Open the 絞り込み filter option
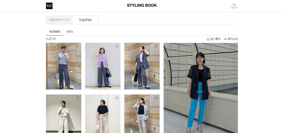284x133 pixels. pyautogui.click(x=231, y=39)
